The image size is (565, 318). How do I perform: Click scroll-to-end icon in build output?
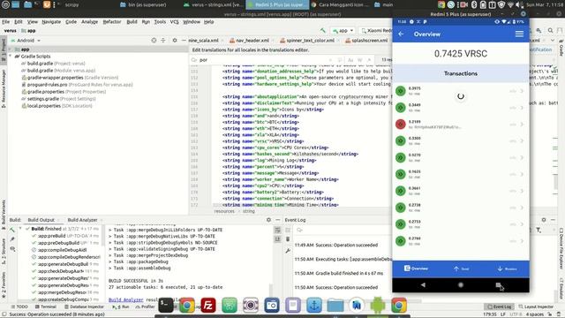click(277, 239)
